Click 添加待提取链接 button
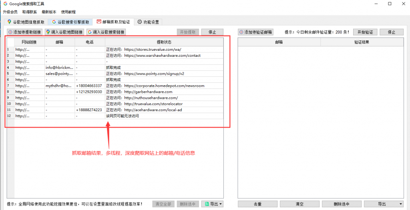410x210 pixels. (25, 32)
